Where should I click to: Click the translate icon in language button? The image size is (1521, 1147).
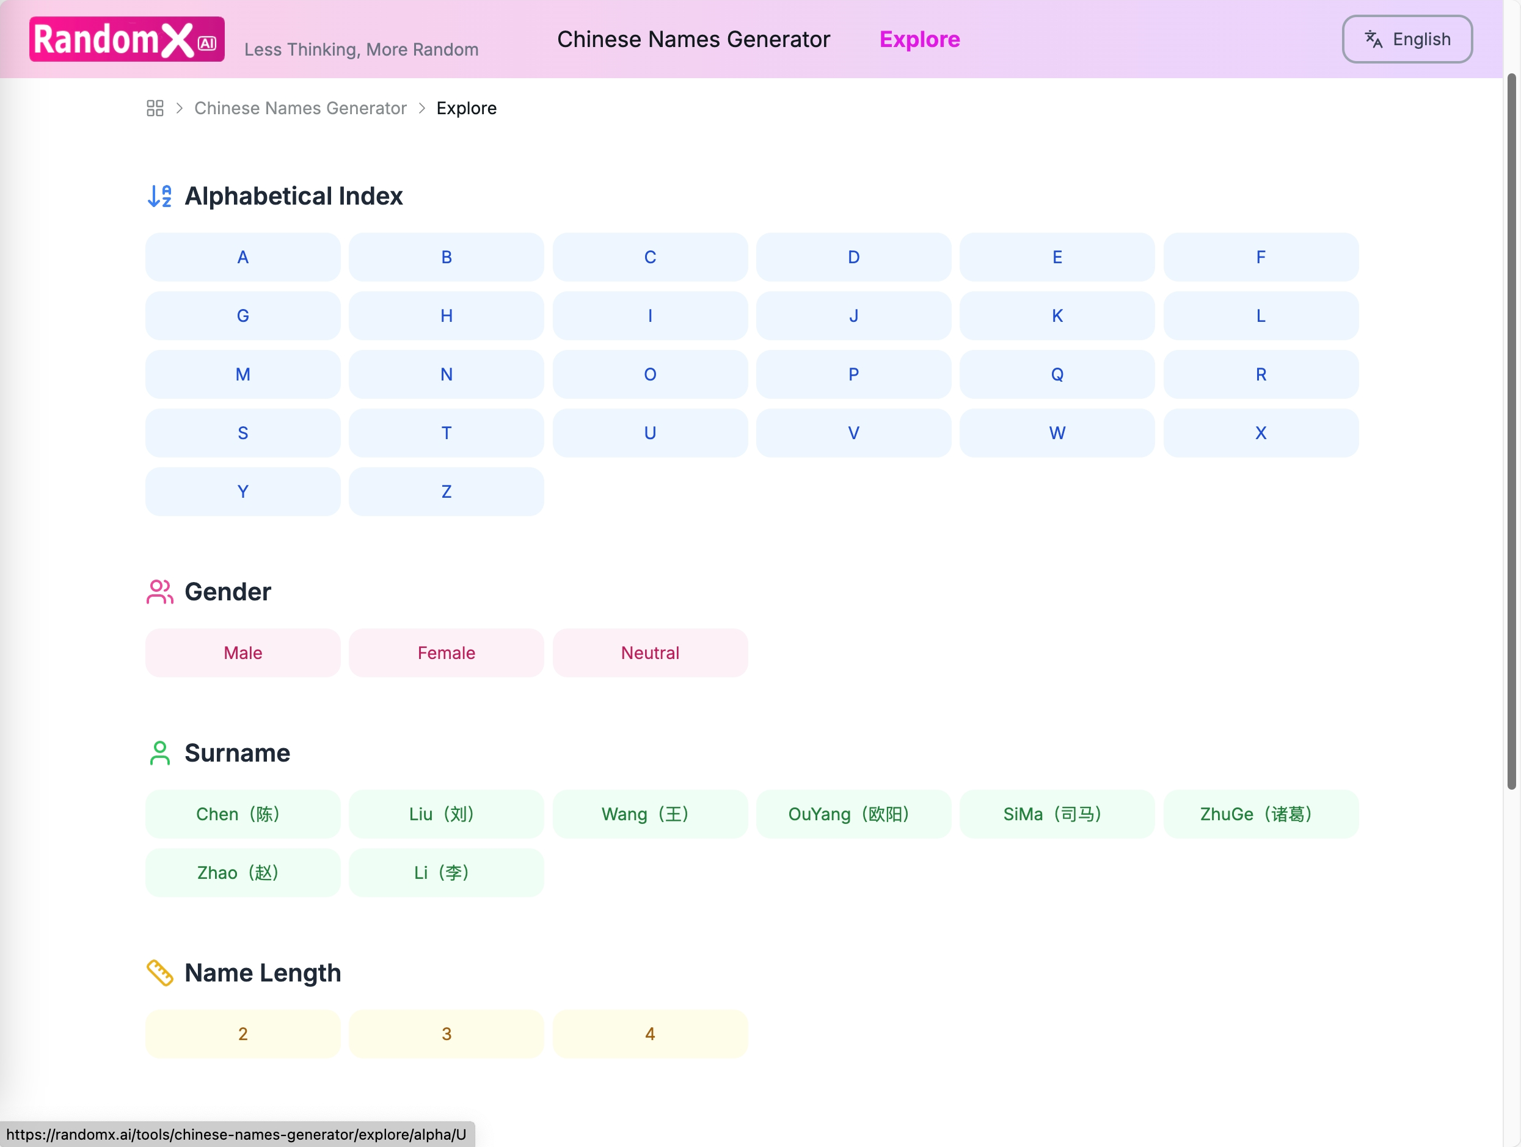coord(1373,39)
